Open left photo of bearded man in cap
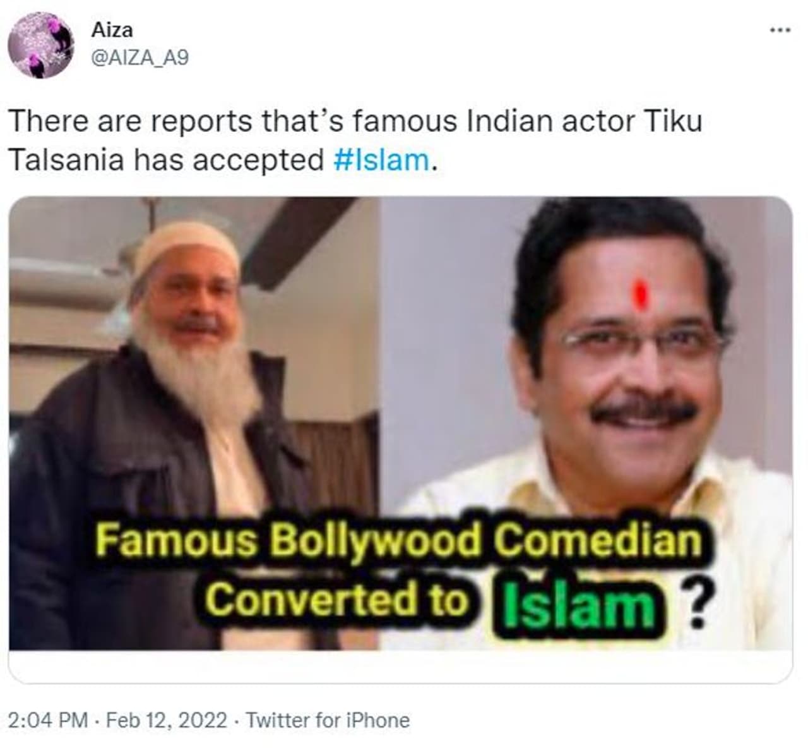This screenshot has width=808, height=748. 194,423
